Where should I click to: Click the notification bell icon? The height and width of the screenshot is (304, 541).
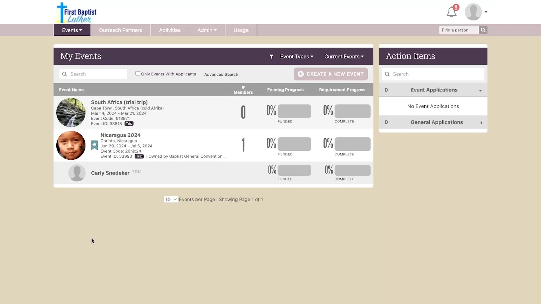(x=452, y=12)
